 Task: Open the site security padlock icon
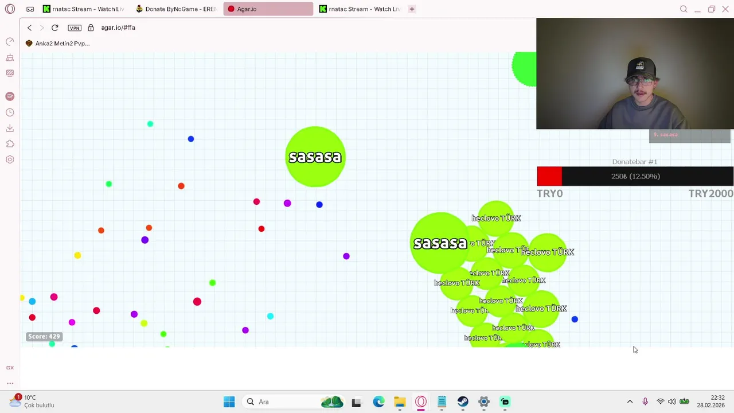91,28
